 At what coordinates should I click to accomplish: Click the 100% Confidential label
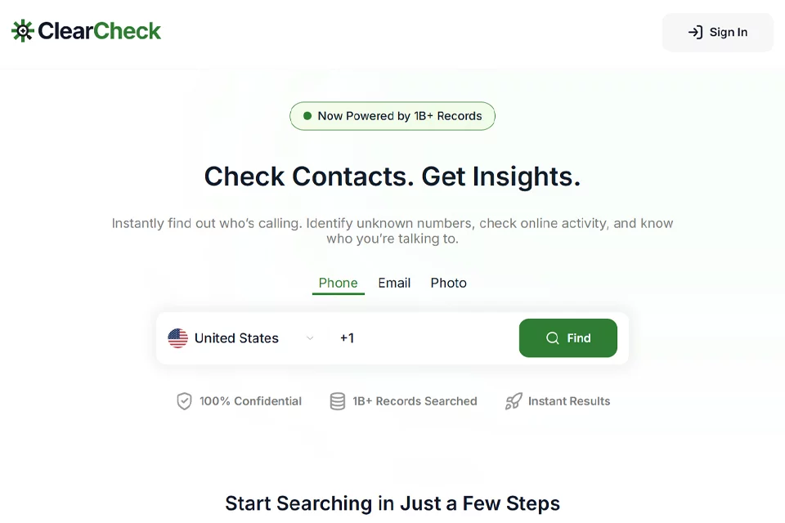[x=250, y=401]
